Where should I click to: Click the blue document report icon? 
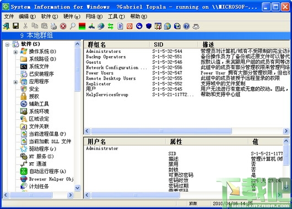pos(120,26)
